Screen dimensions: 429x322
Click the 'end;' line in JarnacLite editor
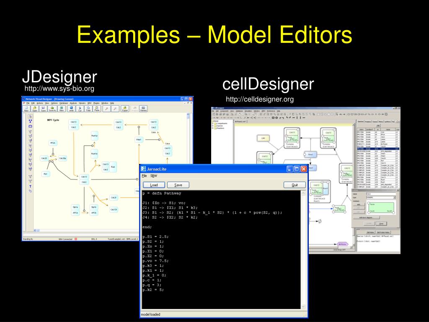click(x=147, y=227)
